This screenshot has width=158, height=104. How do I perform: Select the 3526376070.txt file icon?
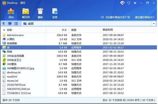[x=4, y=85]
